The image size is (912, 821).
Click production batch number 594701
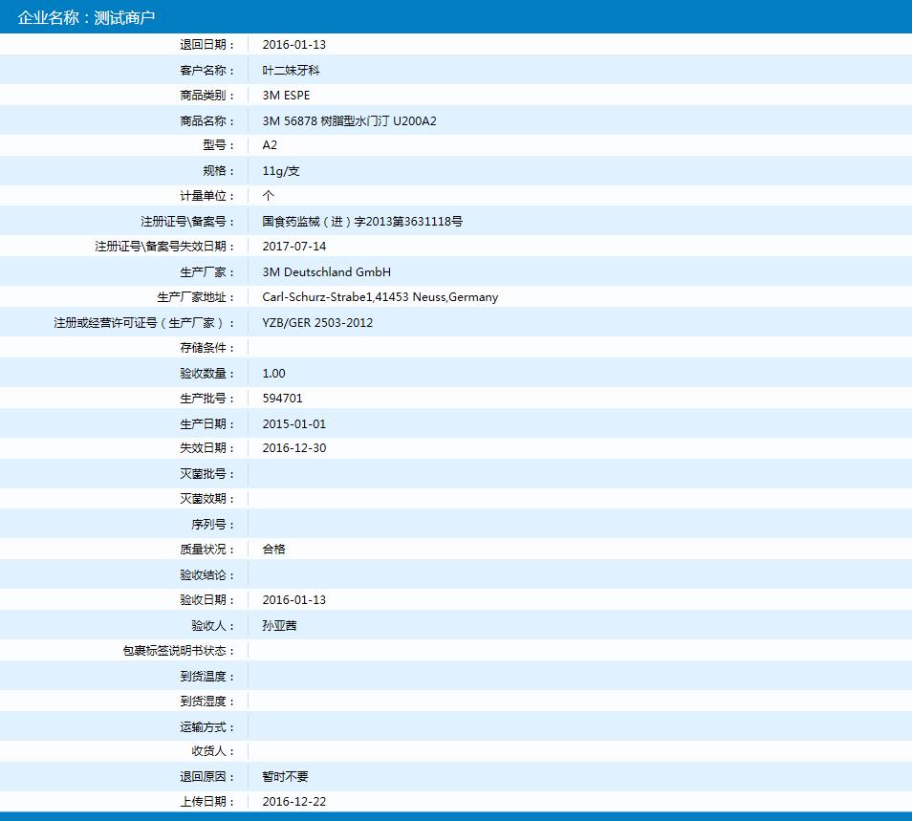click(282, 399)
